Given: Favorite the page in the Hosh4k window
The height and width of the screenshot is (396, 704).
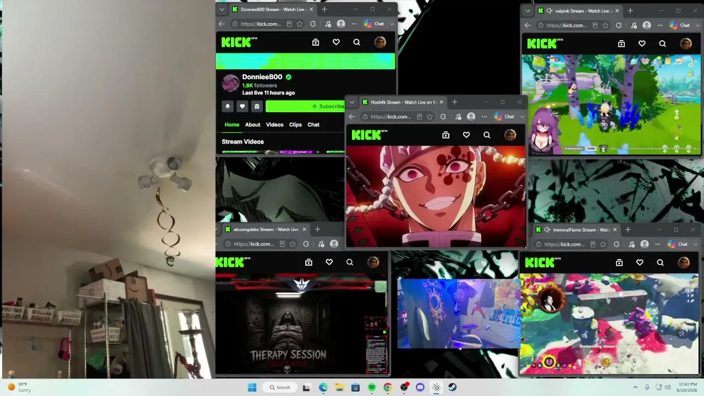Looking at the screenshot, I should coord(430,117).
